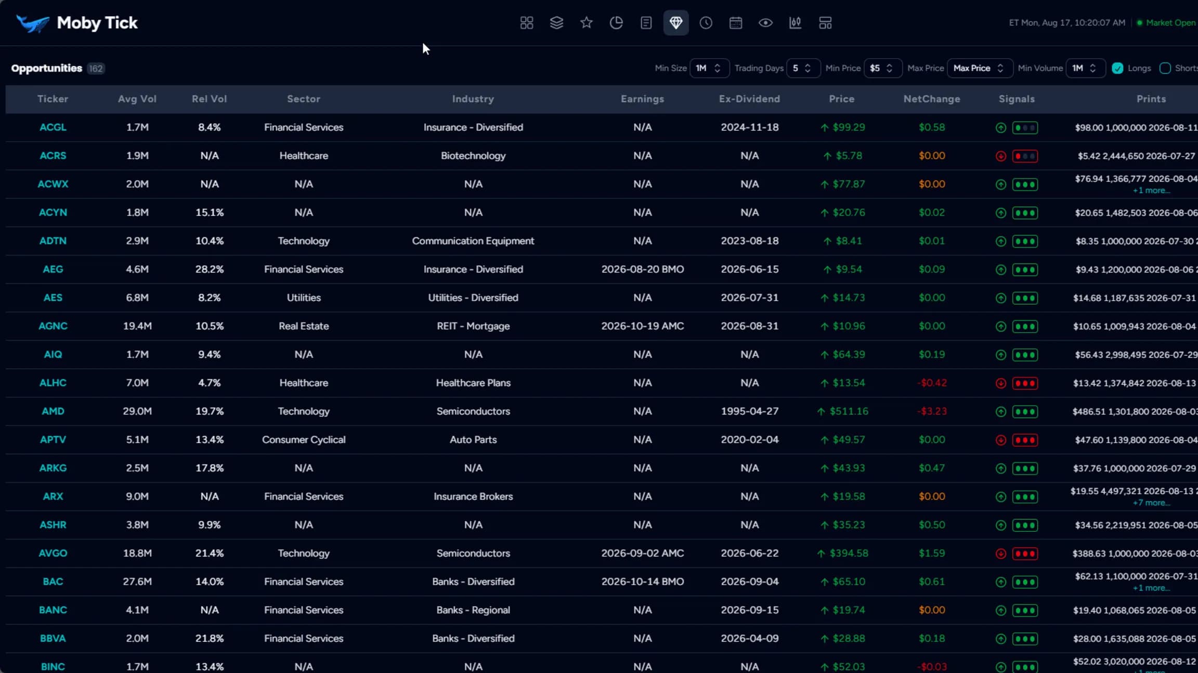Open the AVGO ticker link

pyautogui.click(x=53, y=553)
